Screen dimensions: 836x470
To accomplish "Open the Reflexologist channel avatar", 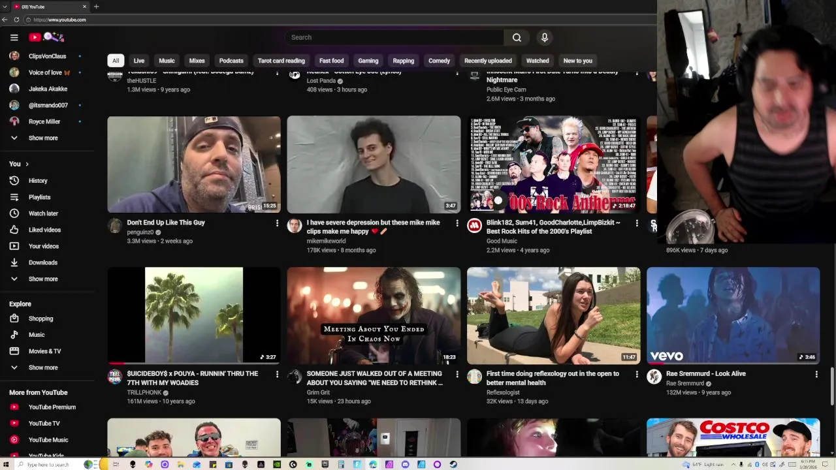I will click(474, 377).
